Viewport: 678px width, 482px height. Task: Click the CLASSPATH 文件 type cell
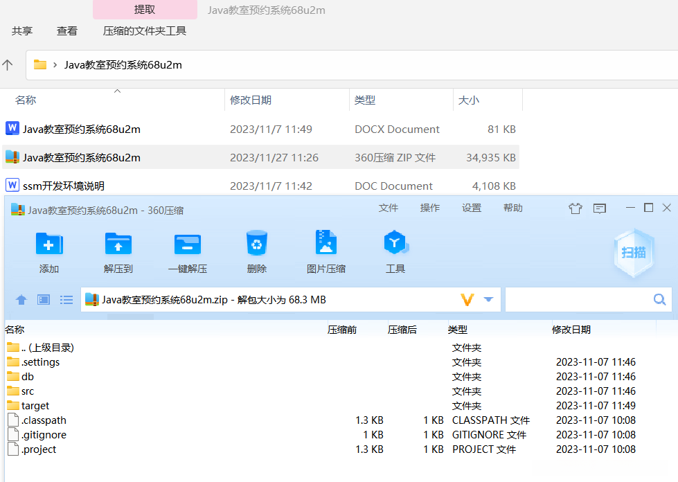coord(491,420)
